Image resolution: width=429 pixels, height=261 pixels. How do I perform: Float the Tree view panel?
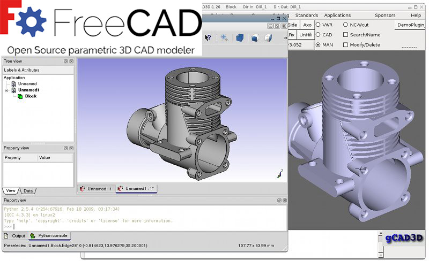(66, 61)
